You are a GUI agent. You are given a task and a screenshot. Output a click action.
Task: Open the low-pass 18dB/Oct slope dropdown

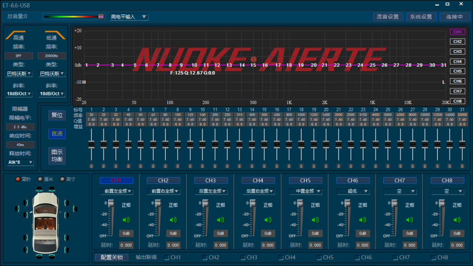(52, 94)
